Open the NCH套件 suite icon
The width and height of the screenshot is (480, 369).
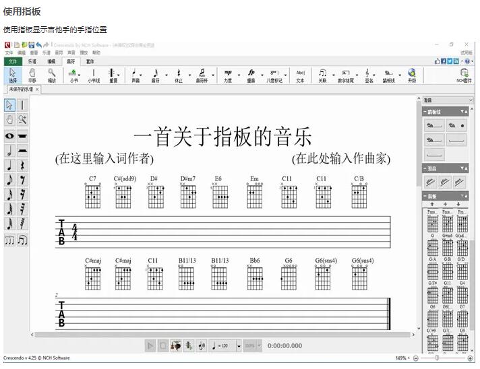(464, 75)
